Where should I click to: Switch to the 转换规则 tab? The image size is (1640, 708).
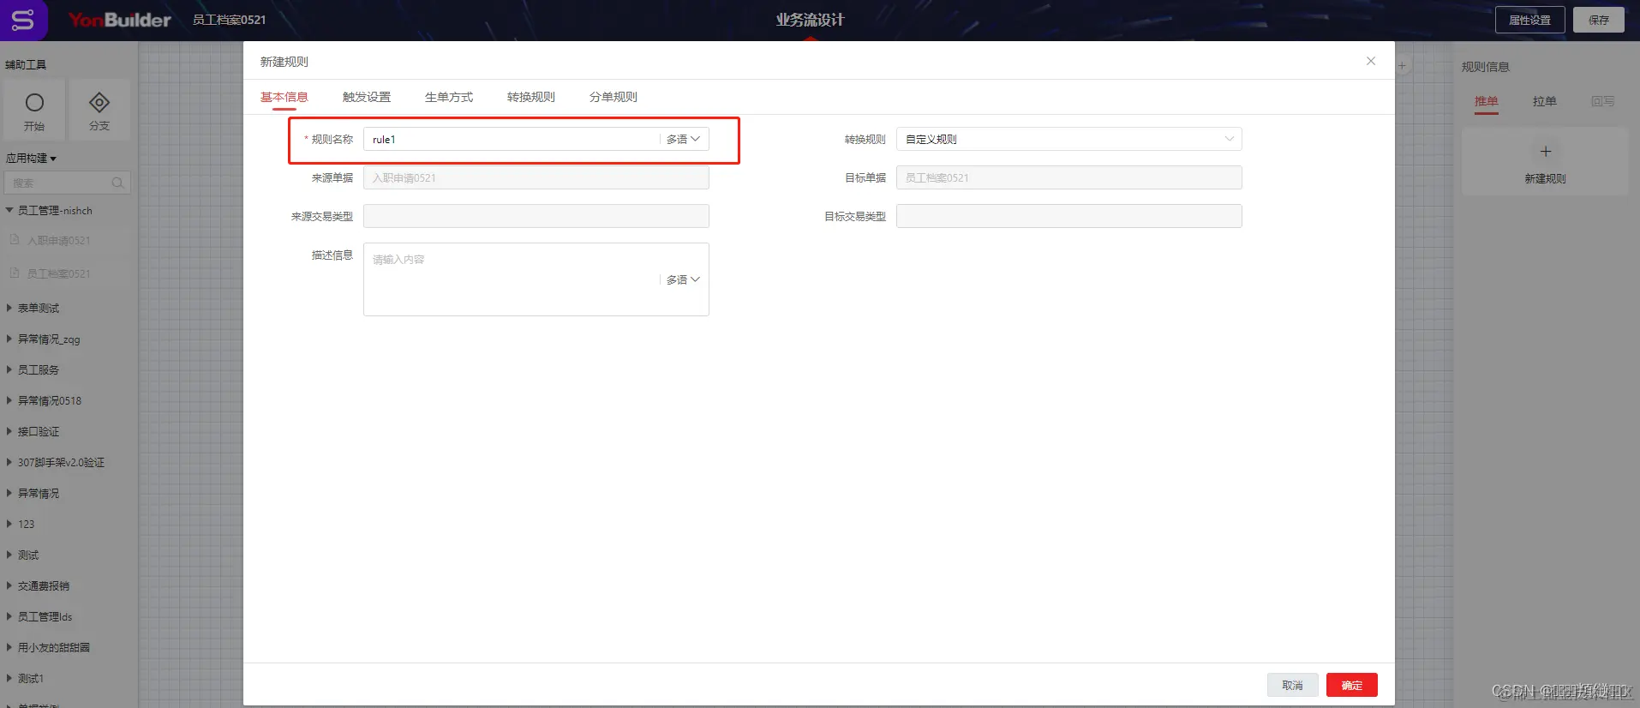[x=531, y=97]
